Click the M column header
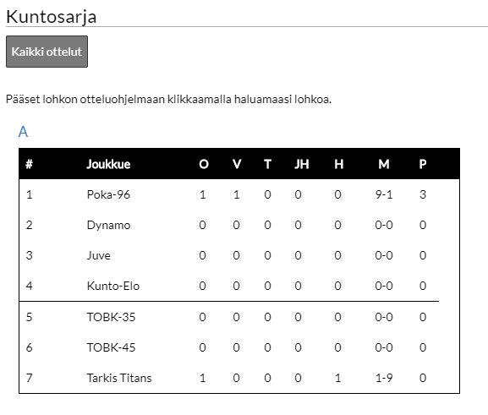 pyautogui.click(x=384, y=164)
